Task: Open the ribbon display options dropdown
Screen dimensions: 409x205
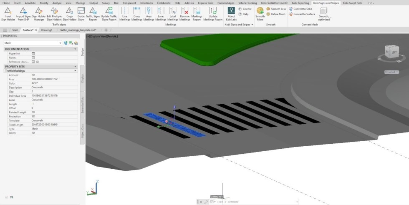Action: [x=371, y=3]
